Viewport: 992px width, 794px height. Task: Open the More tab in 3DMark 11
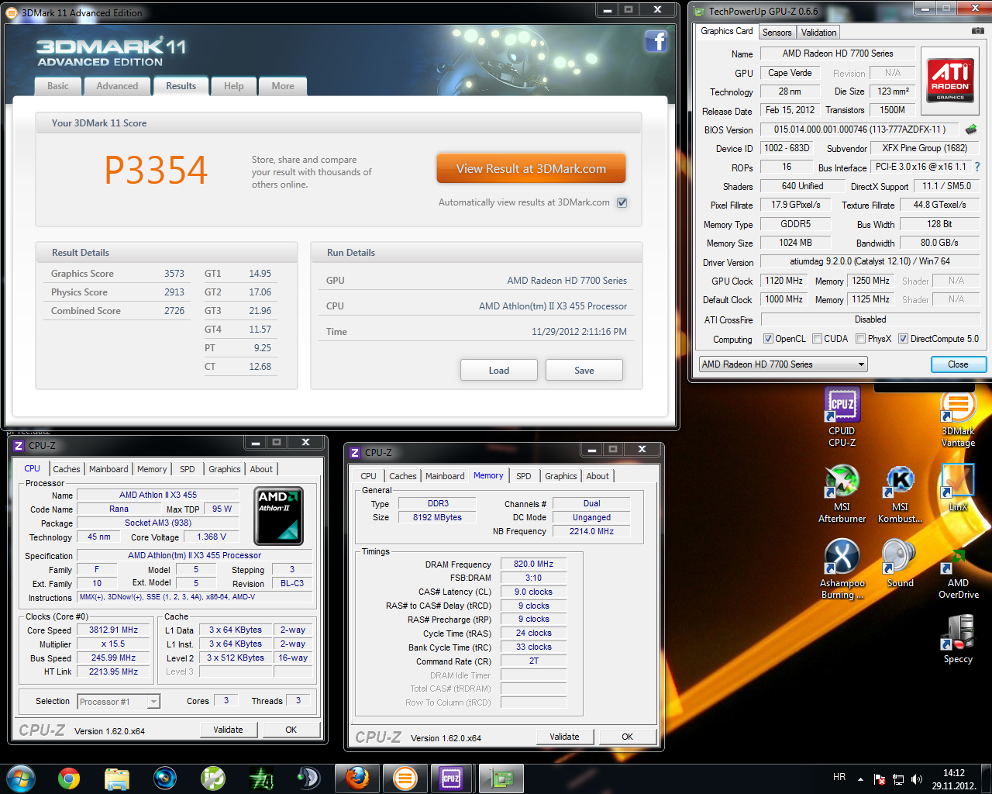click(283, 86)
